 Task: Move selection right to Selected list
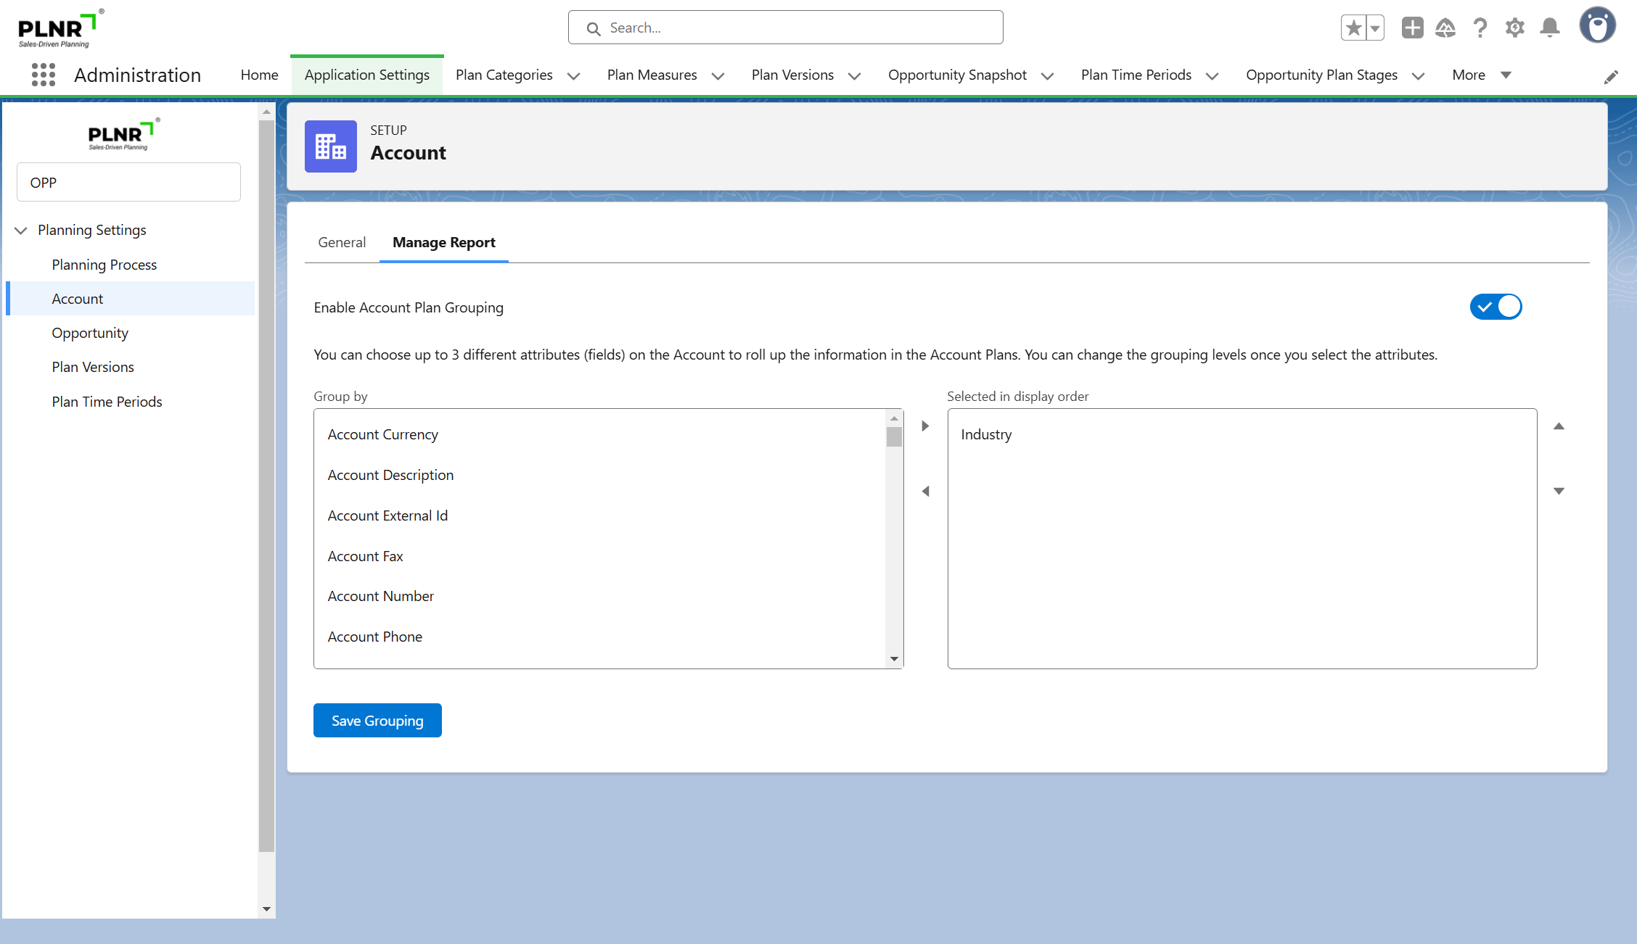(925, 426)
